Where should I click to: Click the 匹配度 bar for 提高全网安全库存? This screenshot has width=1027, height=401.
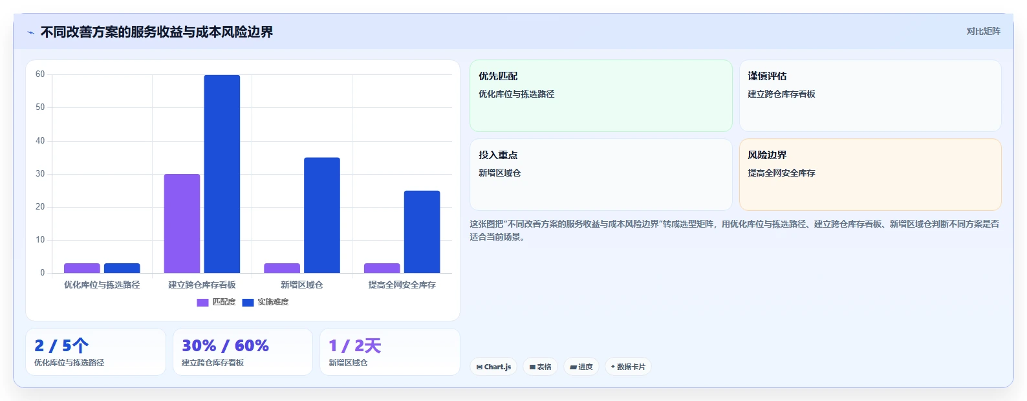382,268
